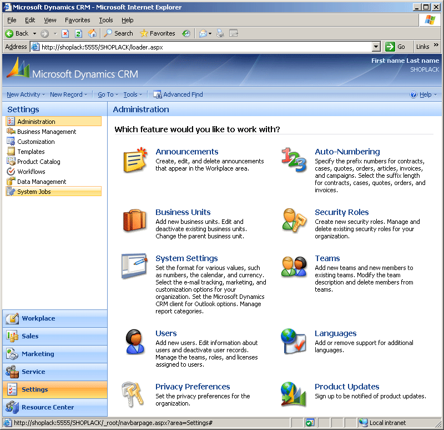Screen dimensions: 444x430
Task: Open the Privacy Preferences keys icon
Action: tap(133, 394)
